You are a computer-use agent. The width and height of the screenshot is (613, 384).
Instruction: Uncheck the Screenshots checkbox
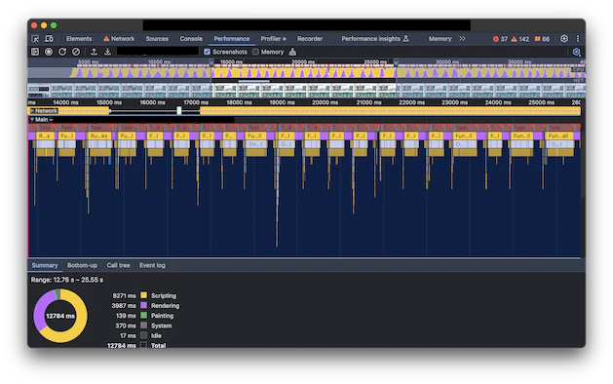tap(208, 52)
